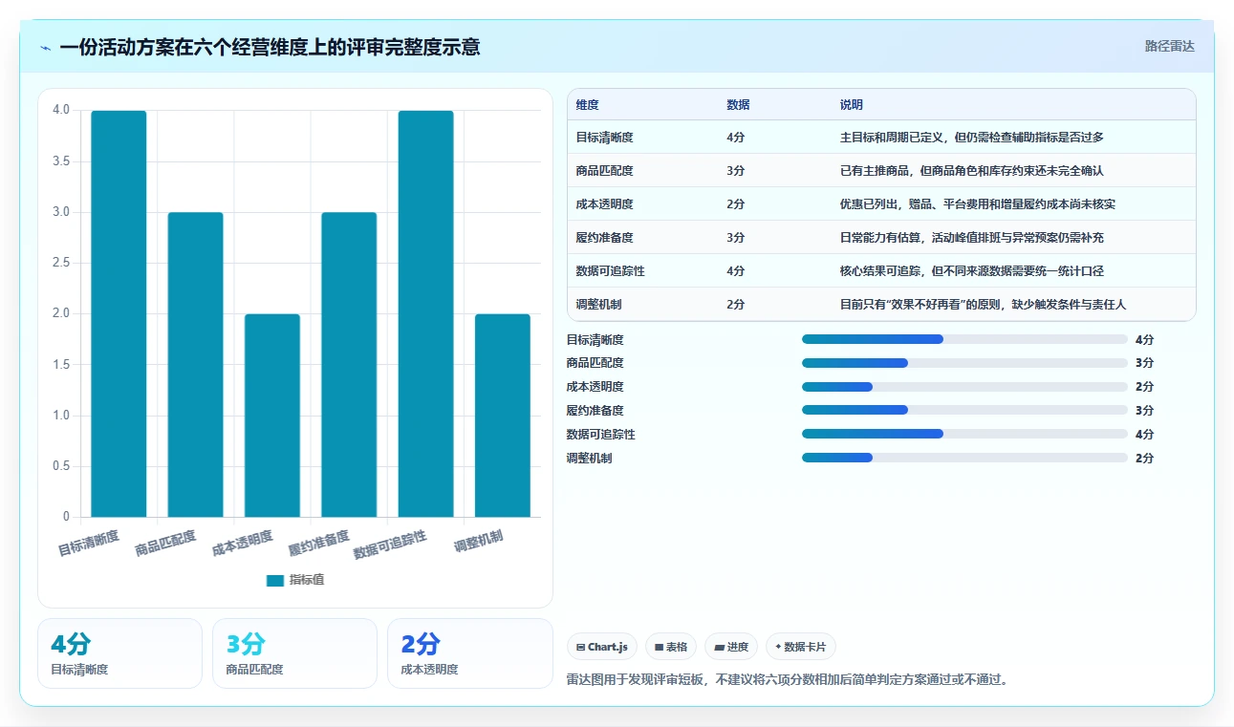
Task: Click the 数据 column header
Action: [738, 105]
